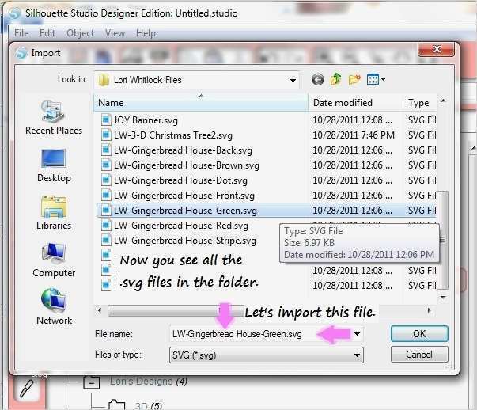The width and height of the screenshot is (477, 410).
Task: Open the Computer location
Action: (54, 260)
